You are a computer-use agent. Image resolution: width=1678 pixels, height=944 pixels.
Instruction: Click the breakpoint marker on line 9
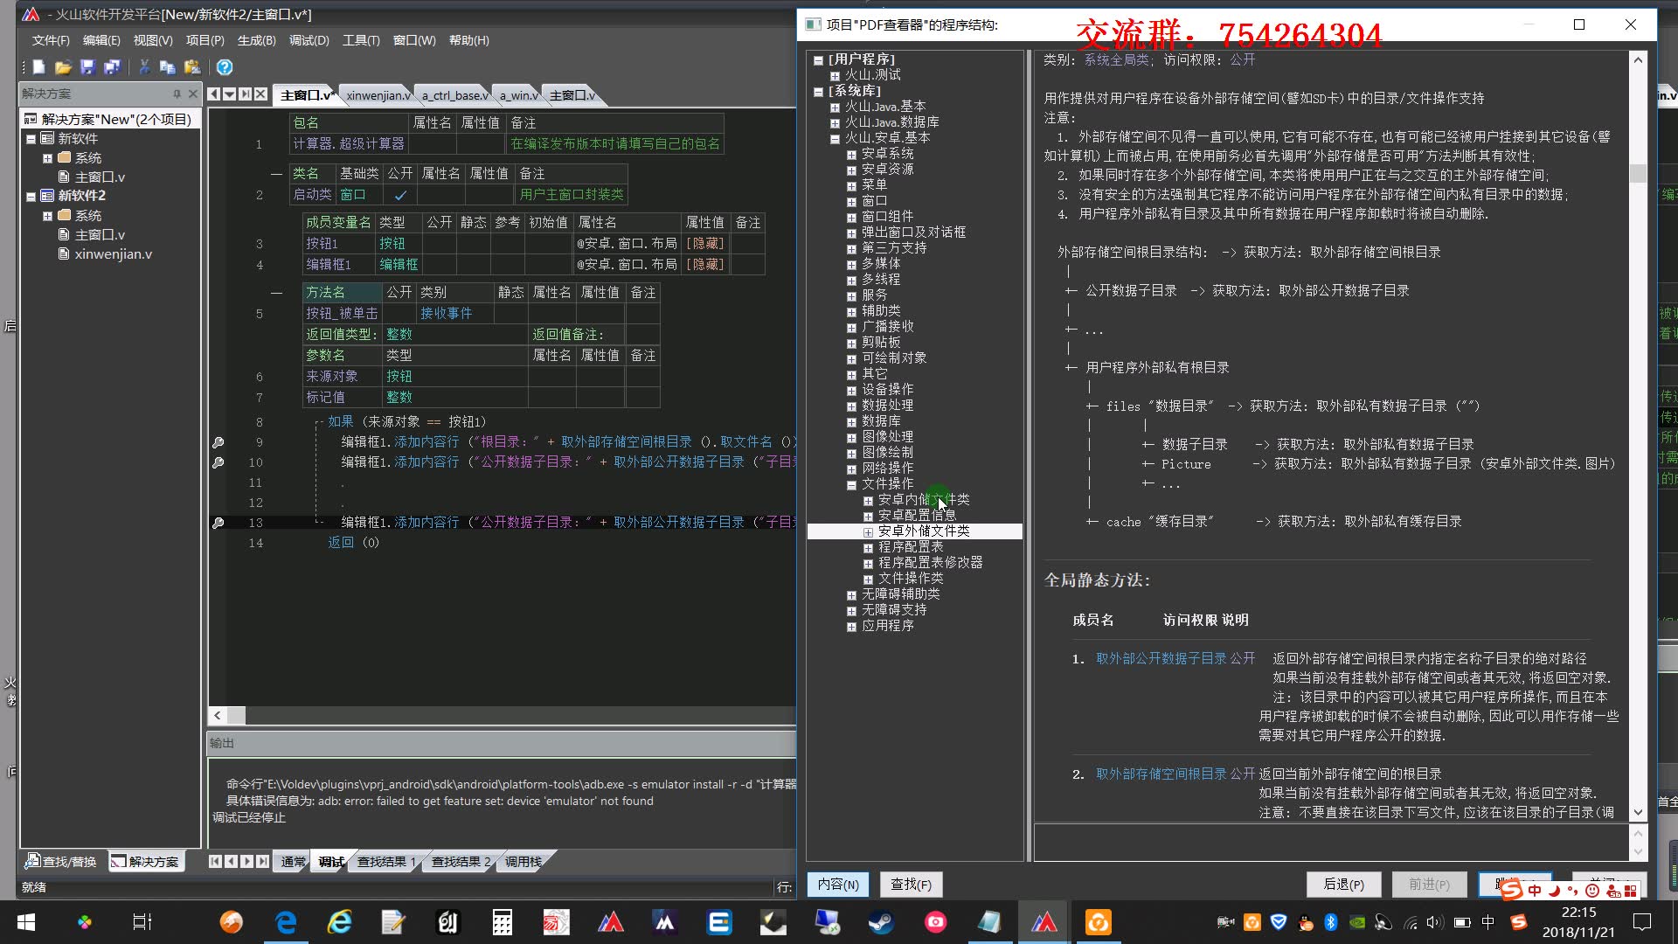(218, 442)
